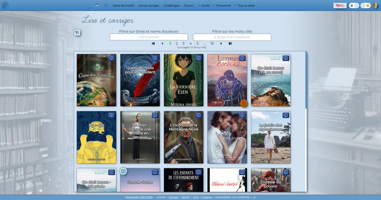Show info for 7th floor book

click(155, 115)
